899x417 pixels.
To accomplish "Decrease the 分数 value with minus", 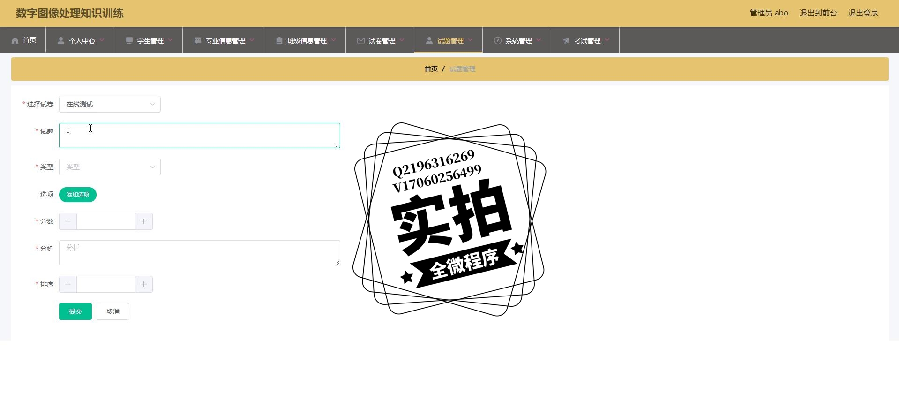I will tap(68, 221).
